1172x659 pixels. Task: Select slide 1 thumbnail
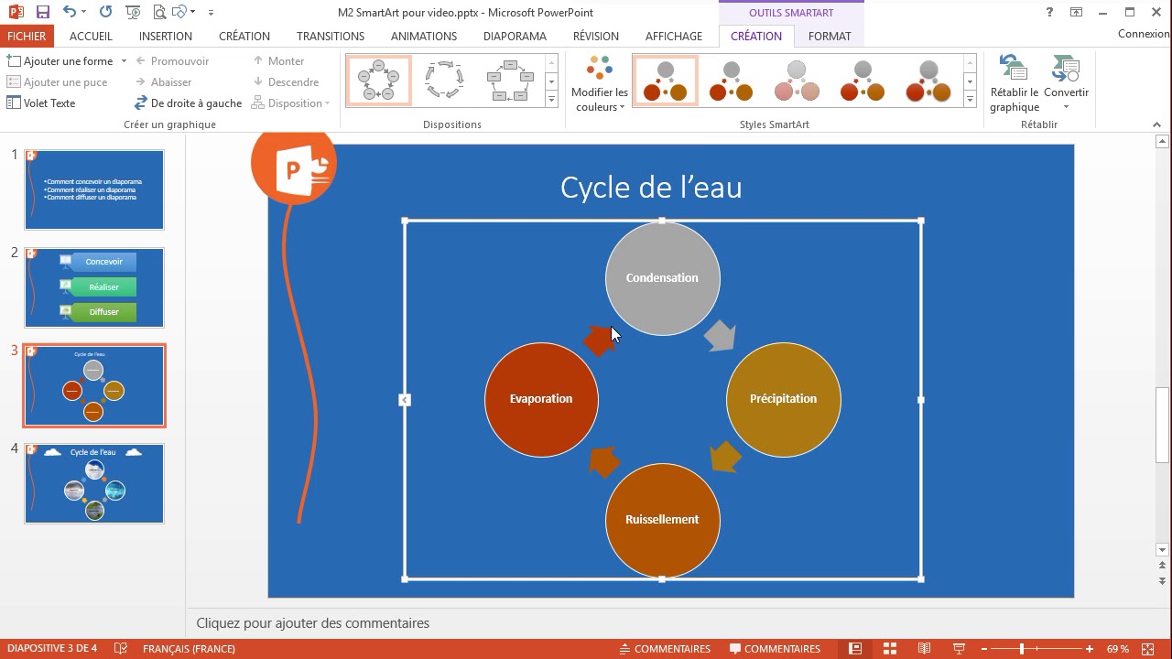click(94, 189)
